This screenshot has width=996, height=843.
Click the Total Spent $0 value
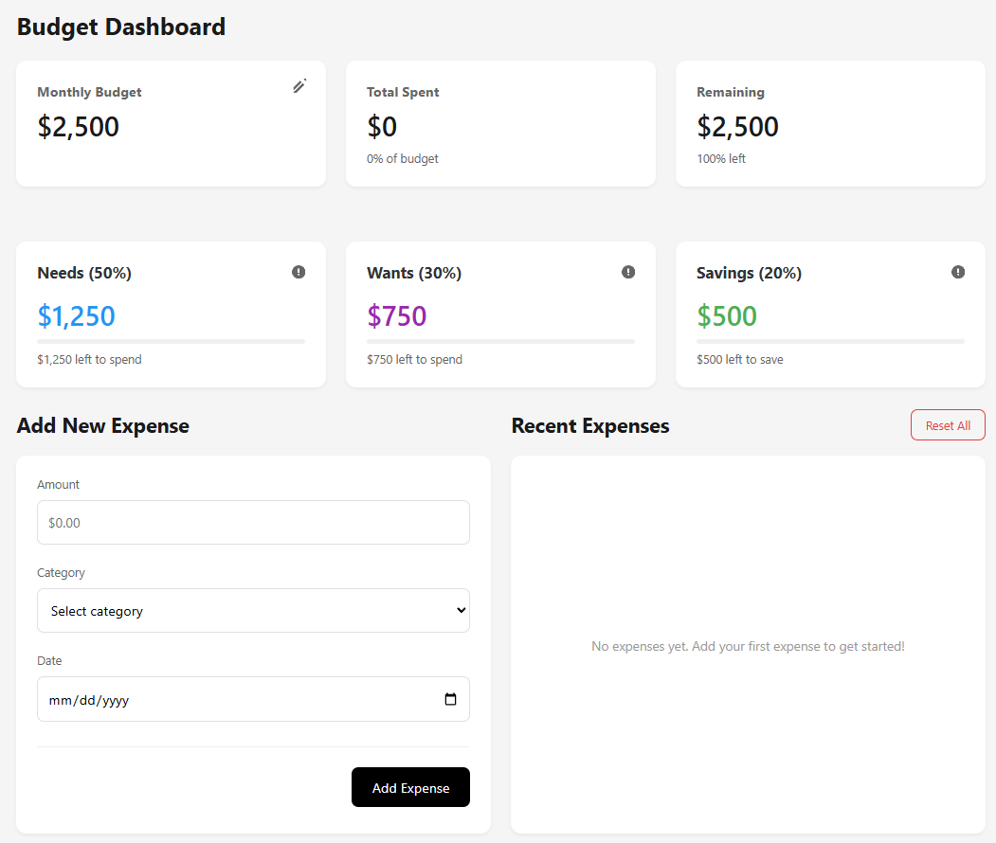coord(382,127)
